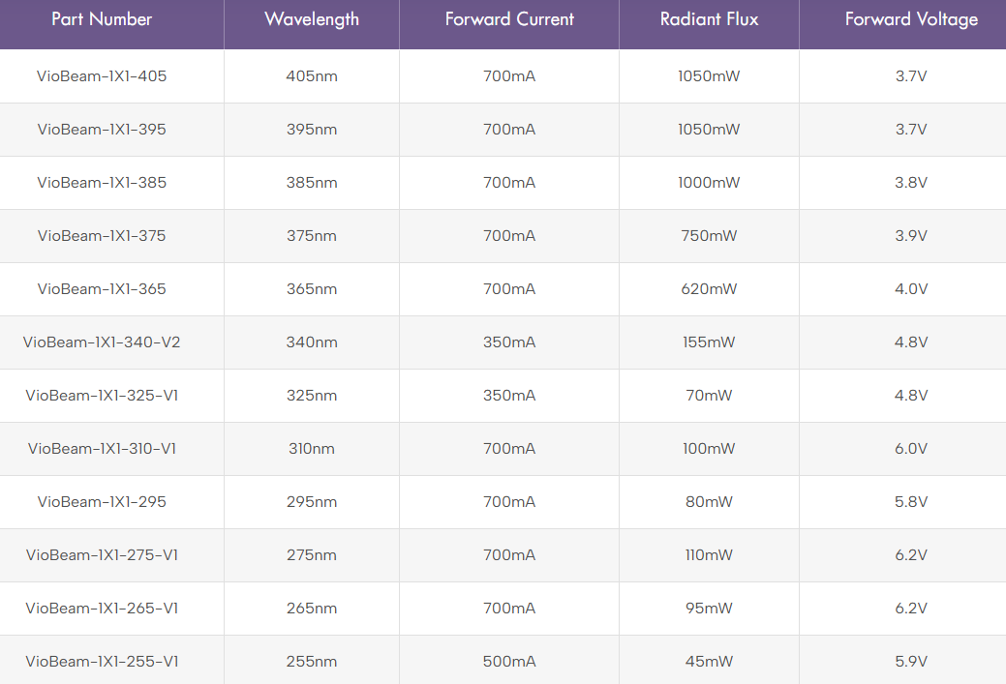Click the Part Number column header
The height and width of the screenshot is (684, 1006).
102,19
